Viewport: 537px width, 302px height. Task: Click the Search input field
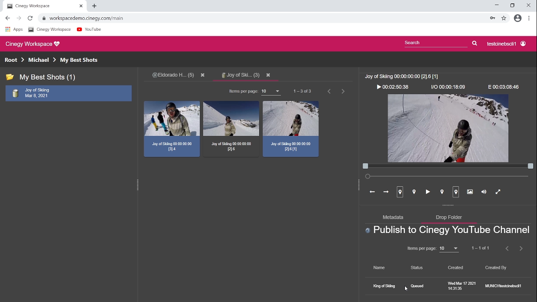point(436,43)
